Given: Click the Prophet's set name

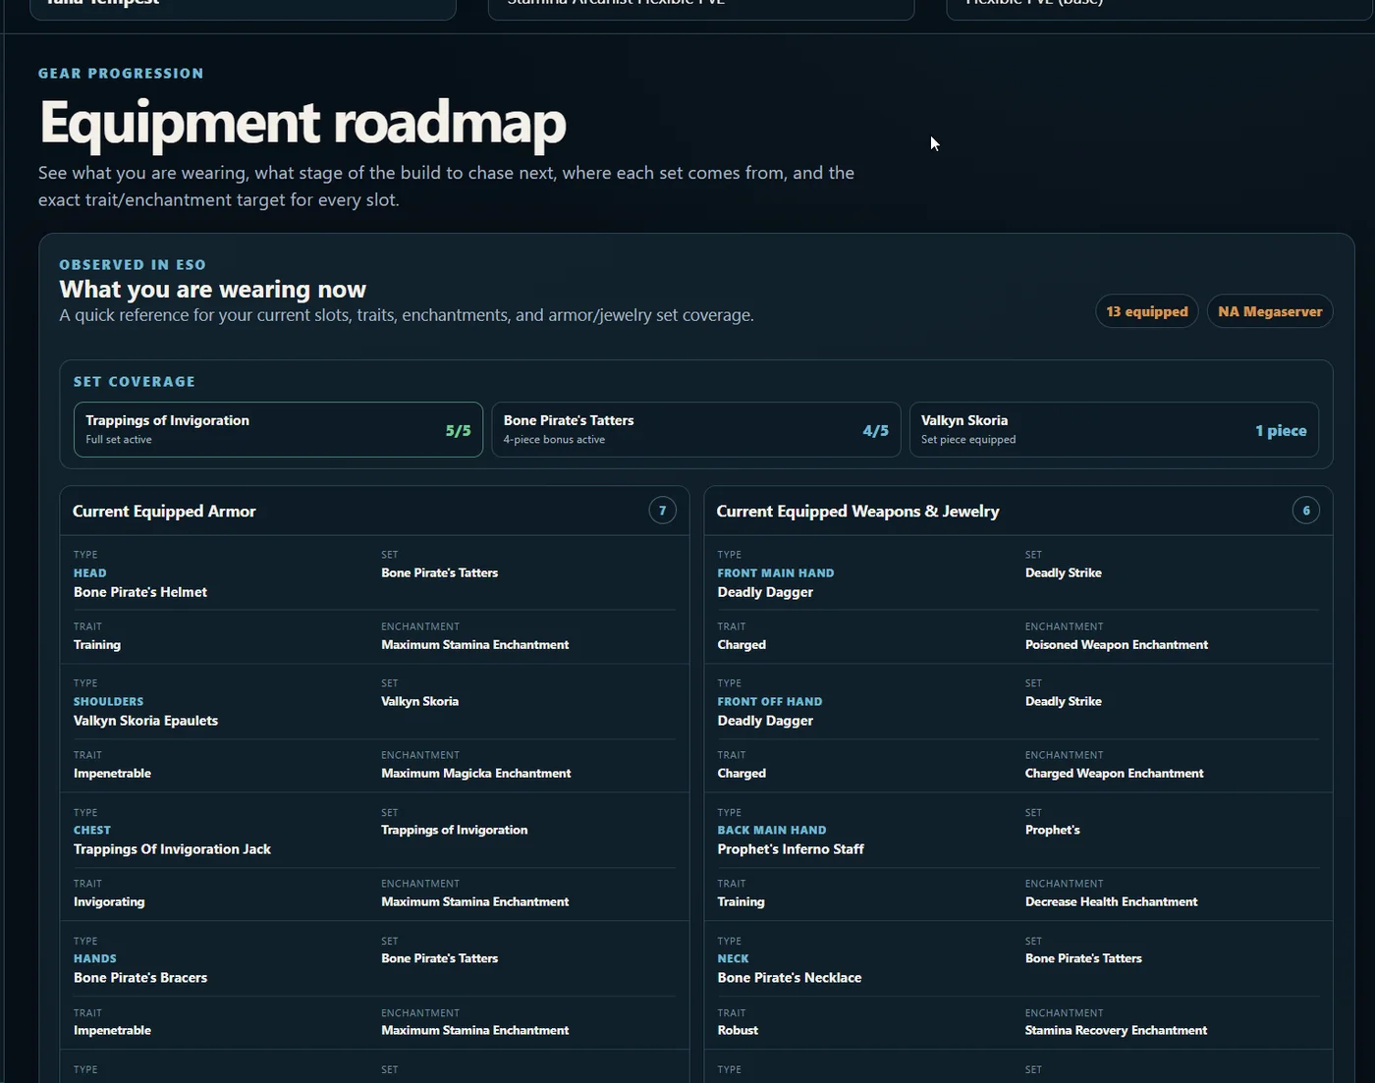Looking at the screenshot, I should 1052,831.
